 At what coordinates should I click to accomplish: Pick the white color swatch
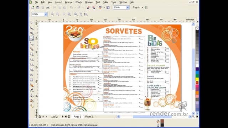197,66
